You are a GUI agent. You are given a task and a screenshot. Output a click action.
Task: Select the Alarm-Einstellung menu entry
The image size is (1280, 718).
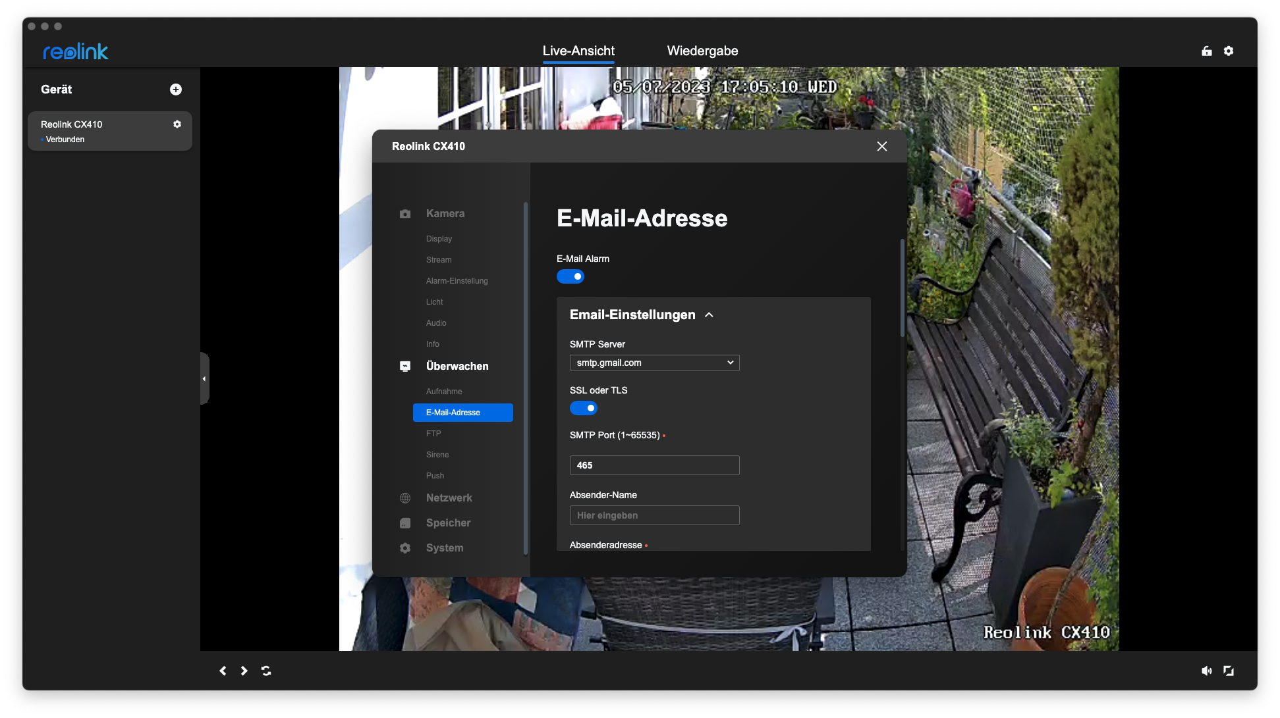pyautogui.click(x=457, y=281)
